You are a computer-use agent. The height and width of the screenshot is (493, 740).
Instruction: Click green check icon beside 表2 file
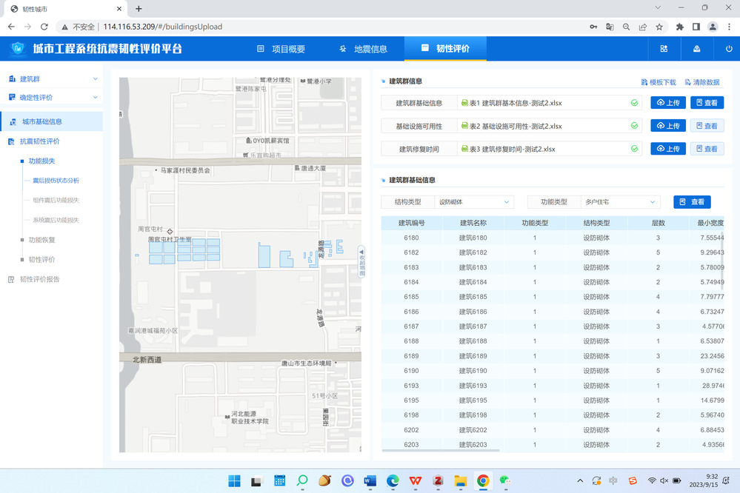coord(634,126)
